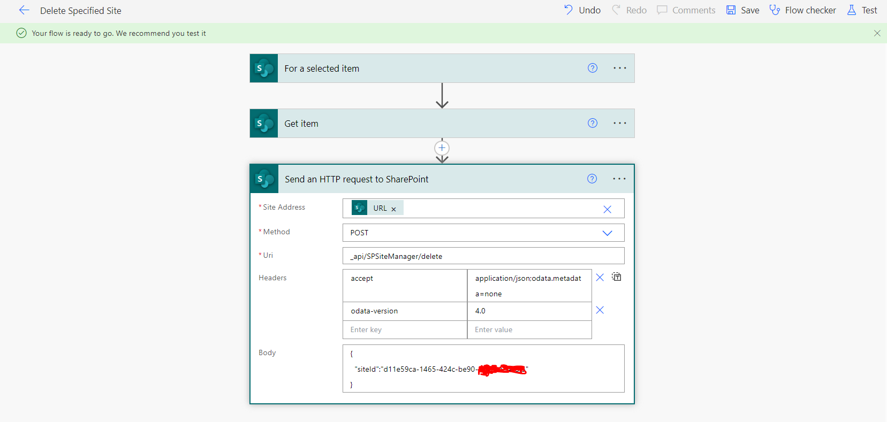Remove the URL token from Site Address
Image resolution: width=887 pixels, height=422 pixels.
[x=393, y=209]
